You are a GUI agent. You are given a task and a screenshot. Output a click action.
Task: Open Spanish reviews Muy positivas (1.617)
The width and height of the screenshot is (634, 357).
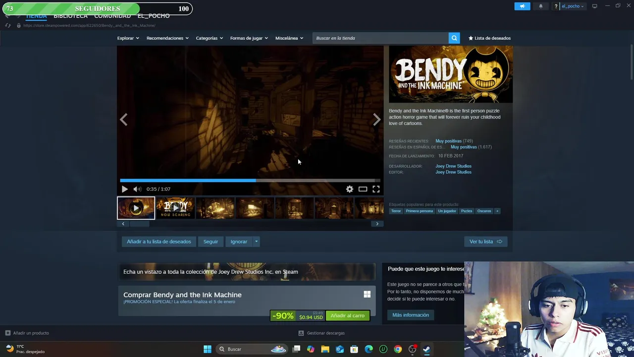point(471,147)
